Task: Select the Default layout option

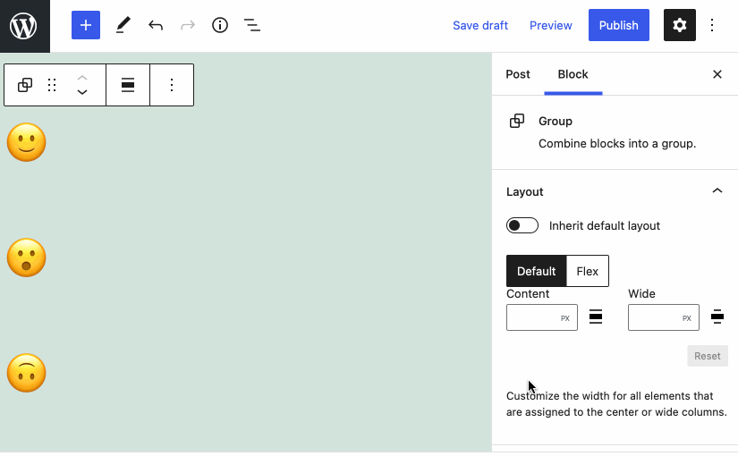Action: 537,271
